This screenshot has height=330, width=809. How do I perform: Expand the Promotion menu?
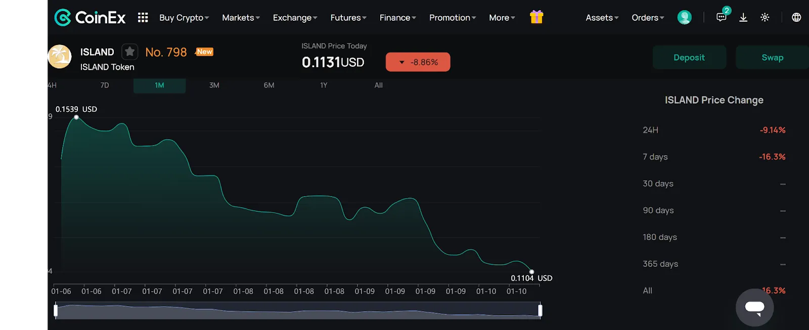[x=453, y=18]
